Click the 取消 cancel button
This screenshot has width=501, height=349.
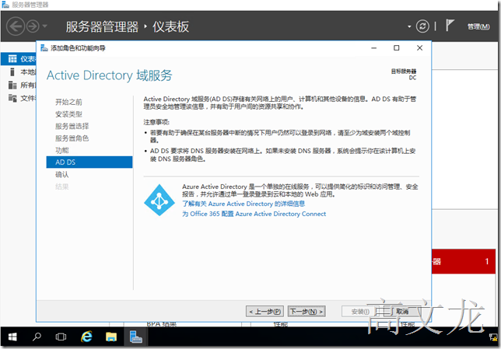tap(402, 312)
